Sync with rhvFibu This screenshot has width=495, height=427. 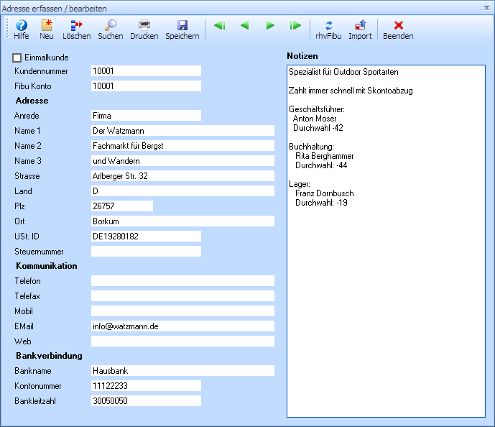point(328,29)
